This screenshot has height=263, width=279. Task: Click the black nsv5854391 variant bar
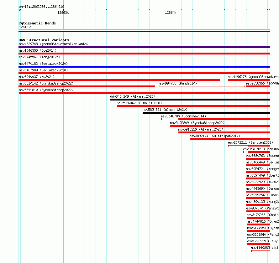[206, 113]
